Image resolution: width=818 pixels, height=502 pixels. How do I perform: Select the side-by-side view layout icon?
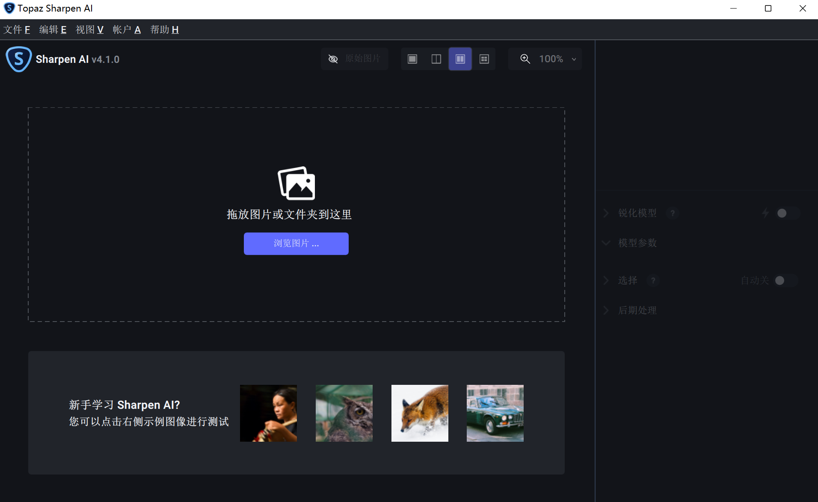[460, 59]
